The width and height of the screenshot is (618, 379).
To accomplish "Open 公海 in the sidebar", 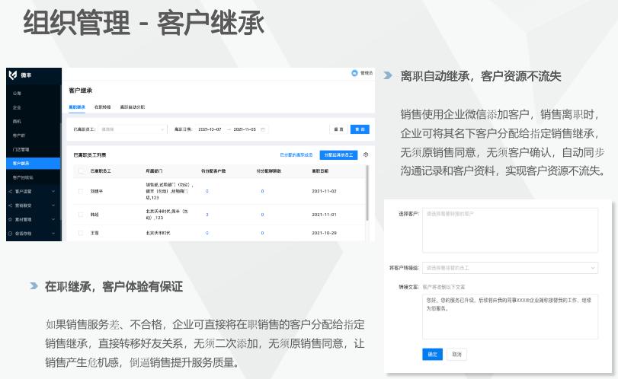I will point(17,94).
